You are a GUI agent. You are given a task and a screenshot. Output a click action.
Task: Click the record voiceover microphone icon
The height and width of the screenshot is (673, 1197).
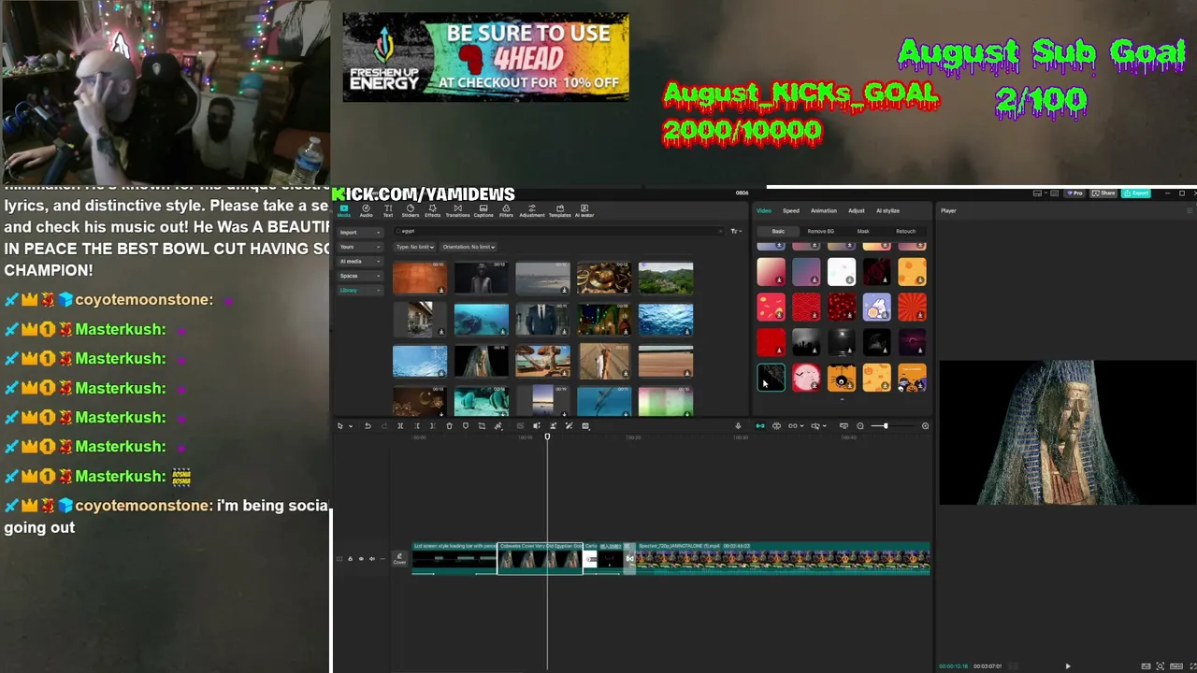pyautogui.click(x=738, y=426)
